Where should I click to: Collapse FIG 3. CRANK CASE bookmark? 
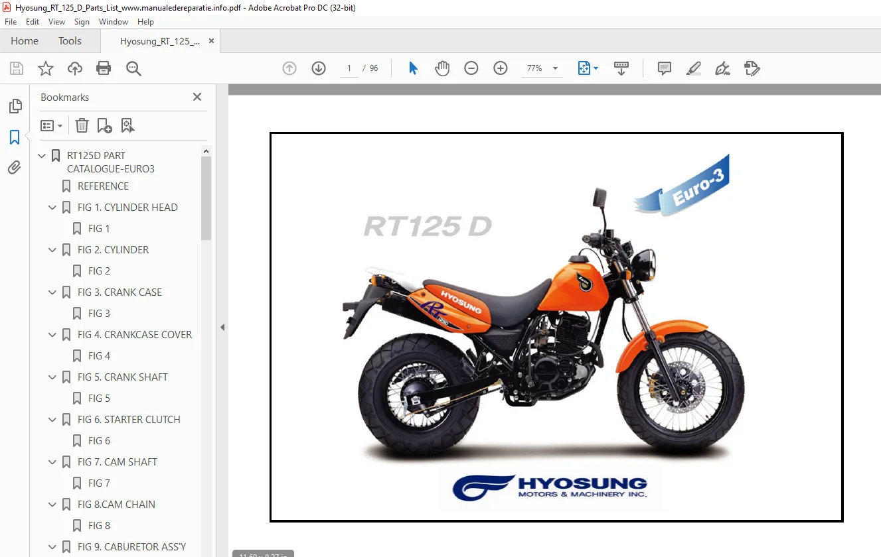click(x=53, y=292)
